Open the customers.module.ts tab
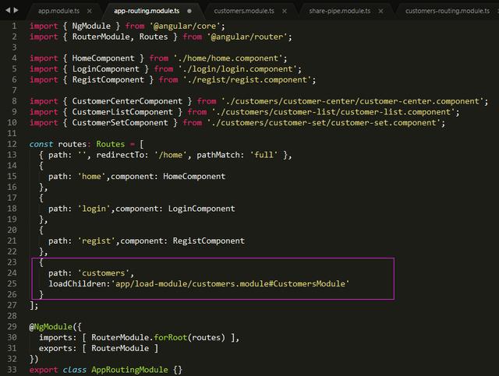This screenshot has width=499, height=376. (x=244, y=11)
